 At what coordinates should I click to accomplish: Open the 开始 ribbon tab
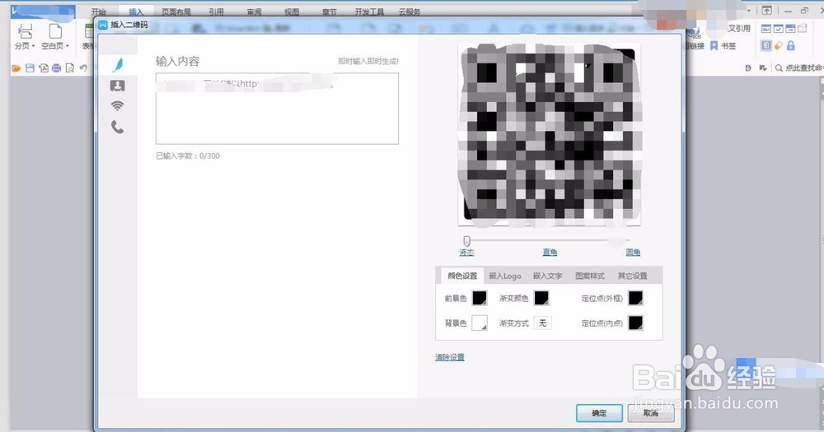click(98, 12)
